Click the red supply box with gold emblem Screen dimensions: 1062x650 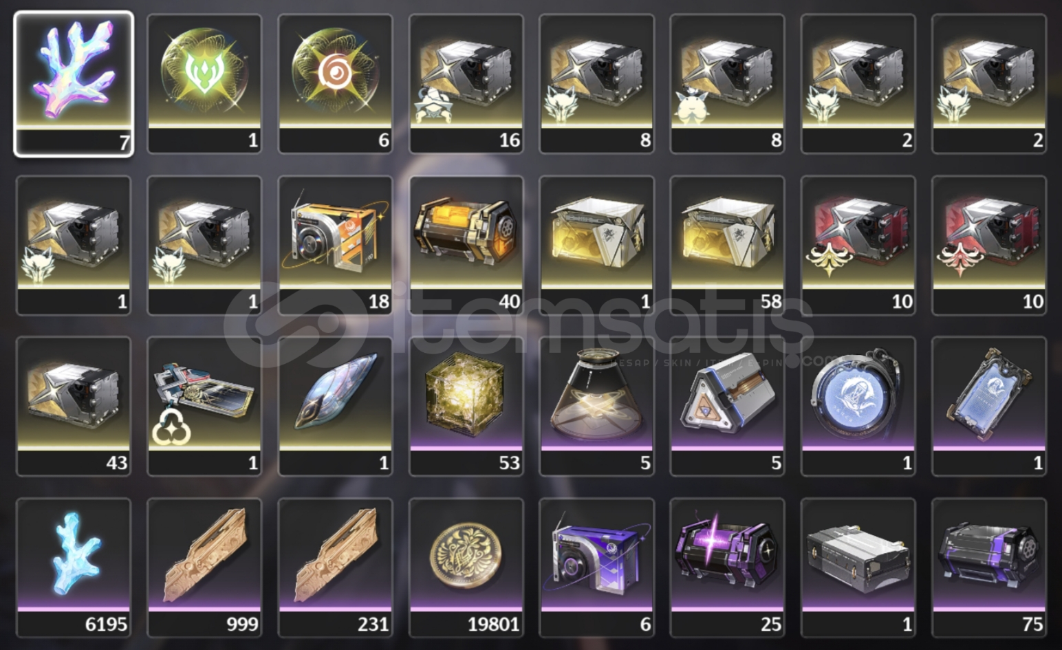[x=858, y=246]
